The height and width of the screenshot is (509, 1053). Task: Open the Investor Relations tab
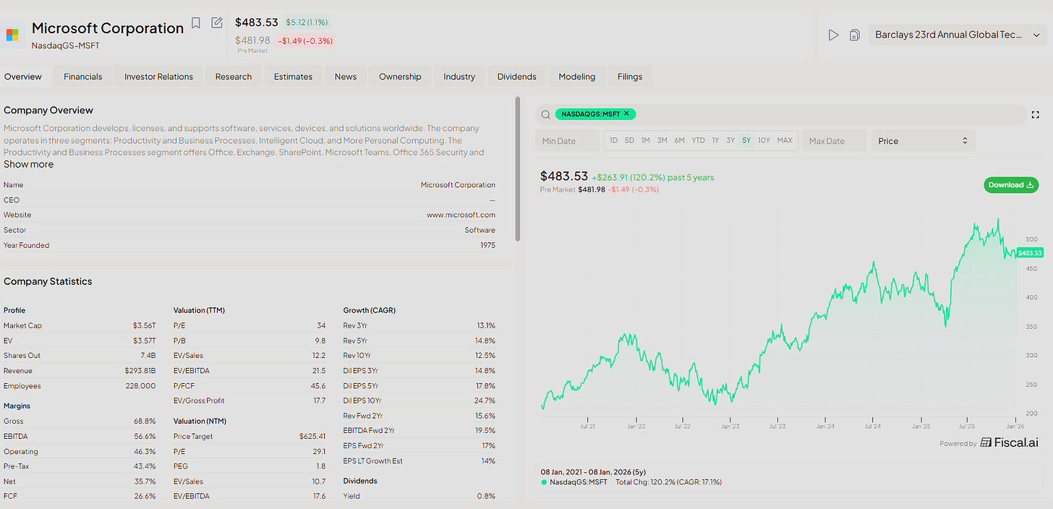click(x=158, y=77)
